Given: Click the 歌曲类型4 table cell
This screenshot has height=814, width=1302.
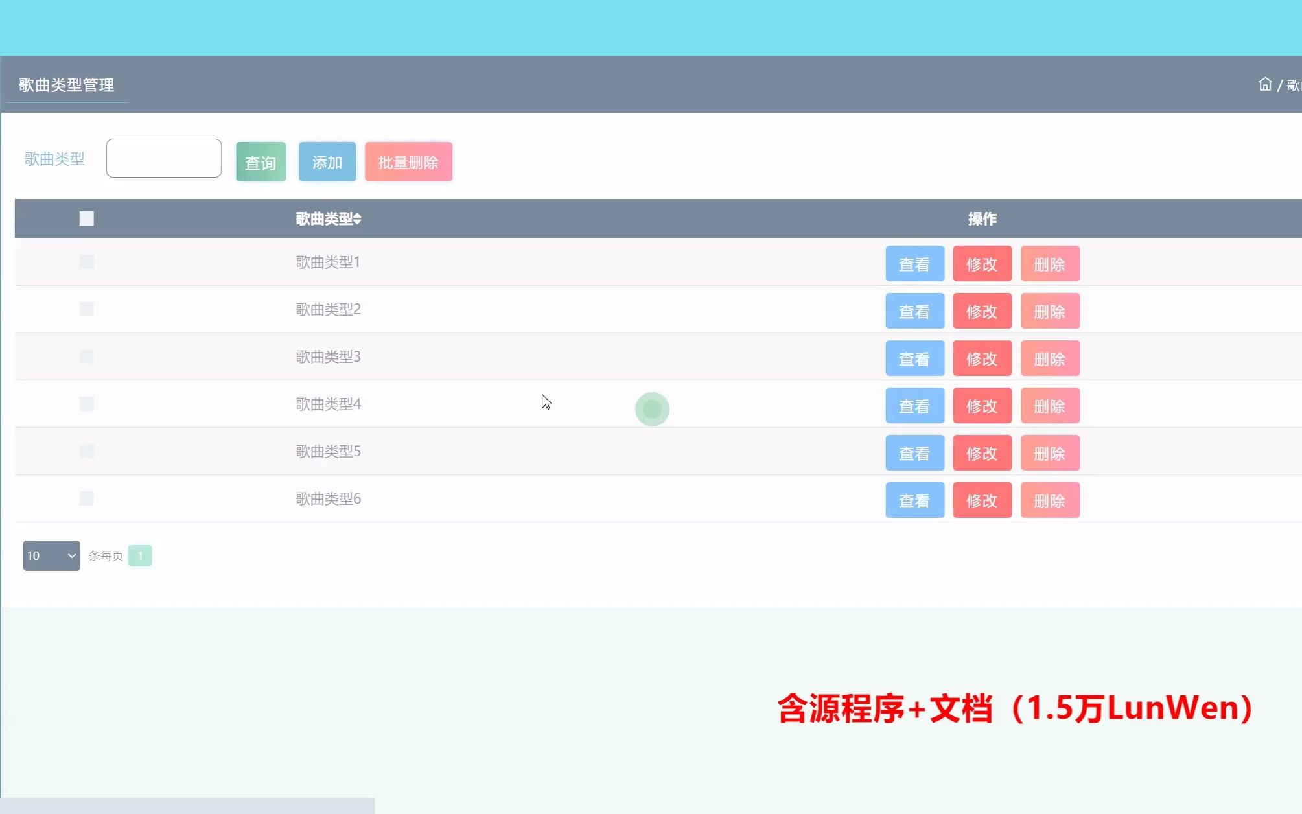Looking at the screenshot, I should coord(328,404).
